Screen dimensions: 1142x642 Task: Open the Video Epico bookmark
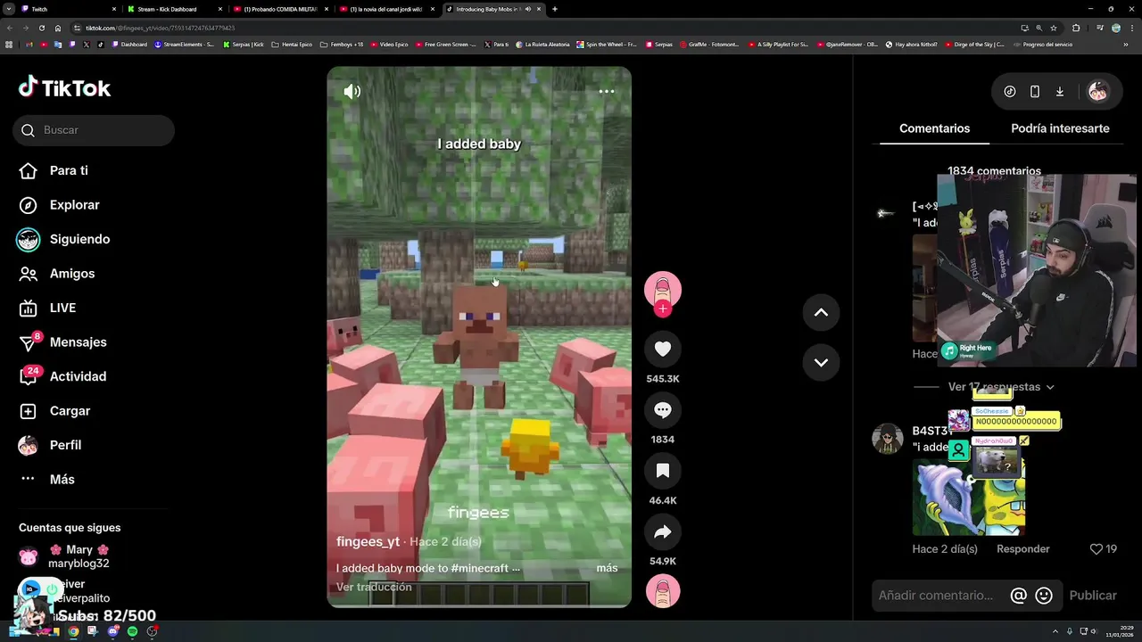point(389,44)
